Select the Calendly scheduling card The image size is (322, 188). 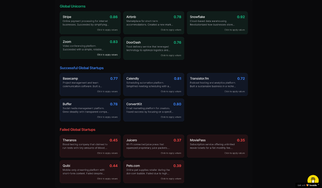tap(154, 85)
